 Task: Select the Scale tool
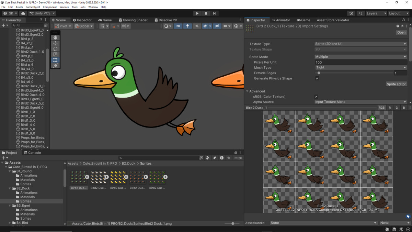coord(55,54)
